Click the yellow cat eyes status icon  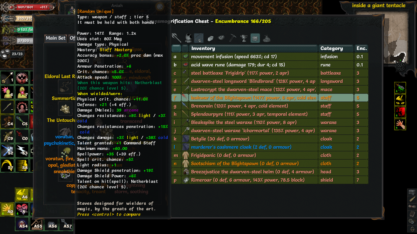point(400,100)
